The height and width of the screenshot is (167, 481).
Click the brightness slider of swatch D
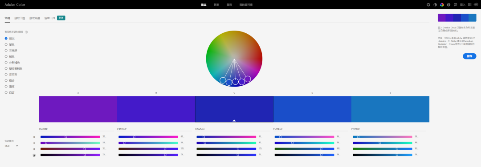click(x=304, y=155)
